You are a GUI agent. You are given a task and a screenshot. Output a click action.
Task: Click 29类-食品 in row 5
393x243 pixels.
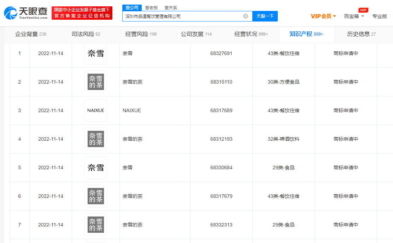283,168
